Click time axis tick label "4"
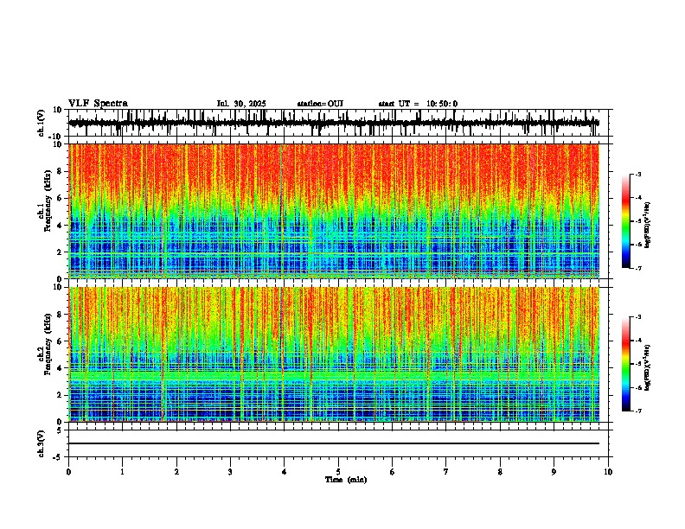This screenshot has height=529, width=685. pos(284,472)
